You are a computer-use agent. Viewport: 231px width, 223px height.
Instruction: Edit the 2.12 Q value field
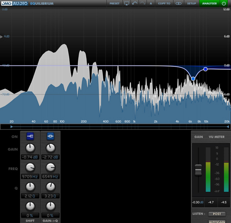30,196
